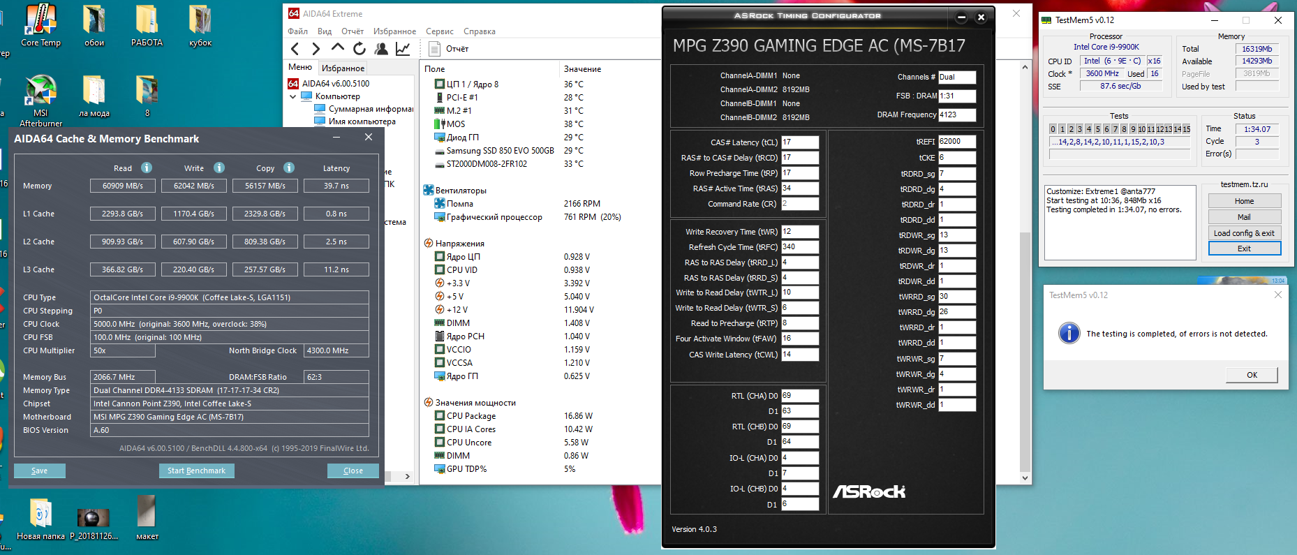Click the info icon next to Write
This screenshot has width=1297, height=555.
[219, 168]
